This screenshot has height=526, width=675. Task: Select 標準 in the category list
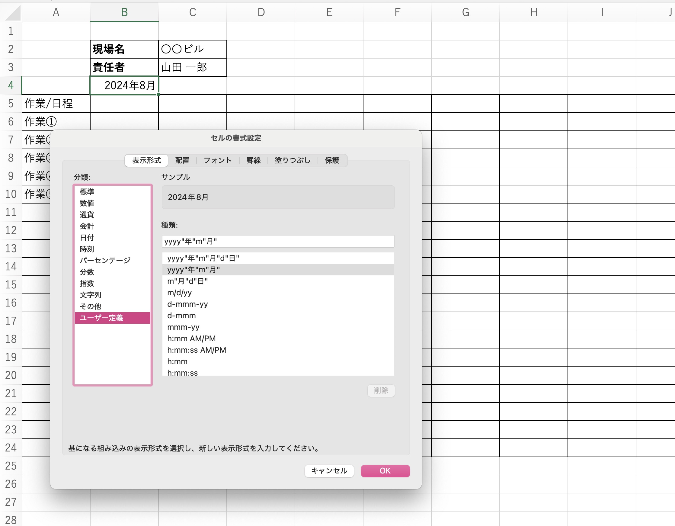[x=113, y=192]
